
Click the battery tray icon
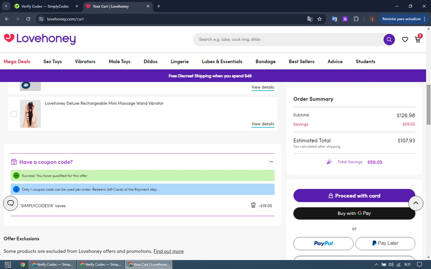pos(384,264)
